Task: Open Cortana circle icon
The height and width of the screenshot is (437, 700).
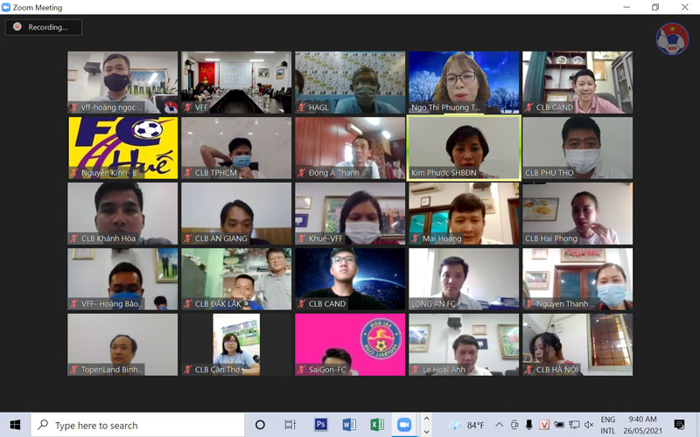Action: [260, 425]
